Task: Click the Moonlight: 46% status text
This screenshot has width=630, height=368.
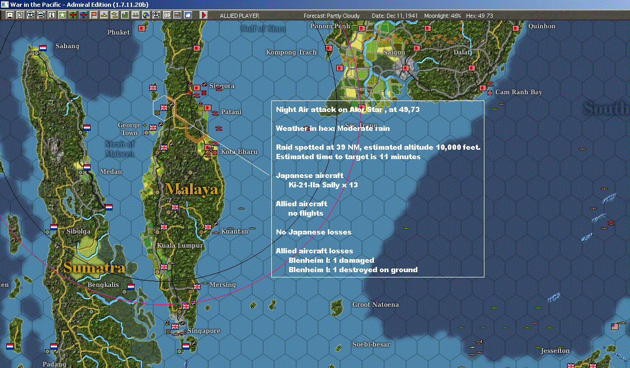Action: 443,16
